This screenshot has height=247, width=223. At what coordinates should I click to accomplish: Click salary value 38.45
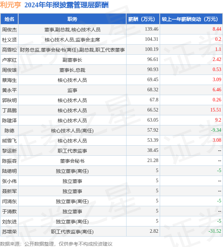click(x=153, y=150)
